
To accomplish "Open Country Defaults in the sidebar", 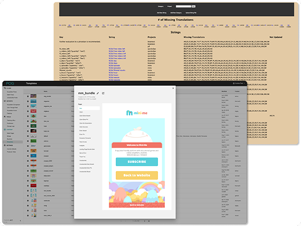I will pyautogui.click(x=12, y=149).
